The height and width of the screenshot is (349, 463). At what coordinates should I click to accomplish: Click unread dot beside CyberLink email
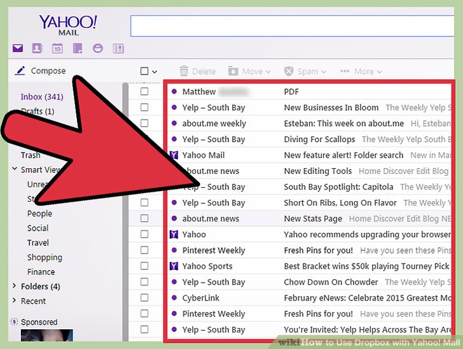[x=174, y=298]
